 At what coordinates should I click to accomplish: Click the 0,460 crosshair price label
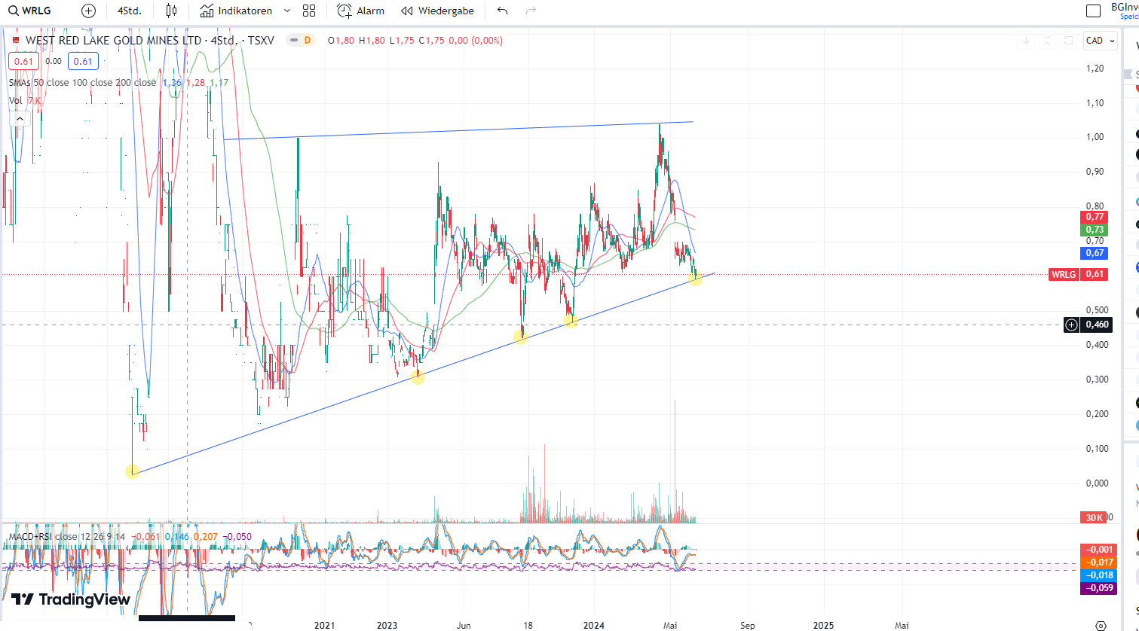[x=1097, y=325]
